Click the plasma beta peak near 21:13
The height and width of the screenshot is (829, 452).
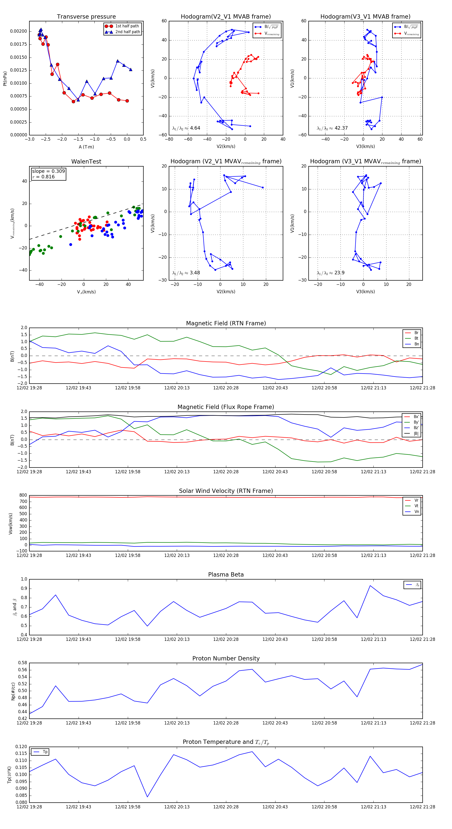(370, 586)
